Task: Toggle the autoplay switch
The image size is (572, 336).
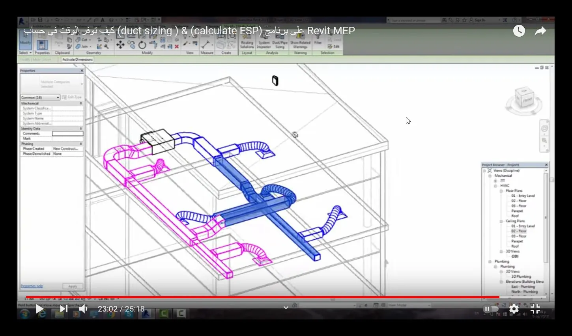Action: 491,309
